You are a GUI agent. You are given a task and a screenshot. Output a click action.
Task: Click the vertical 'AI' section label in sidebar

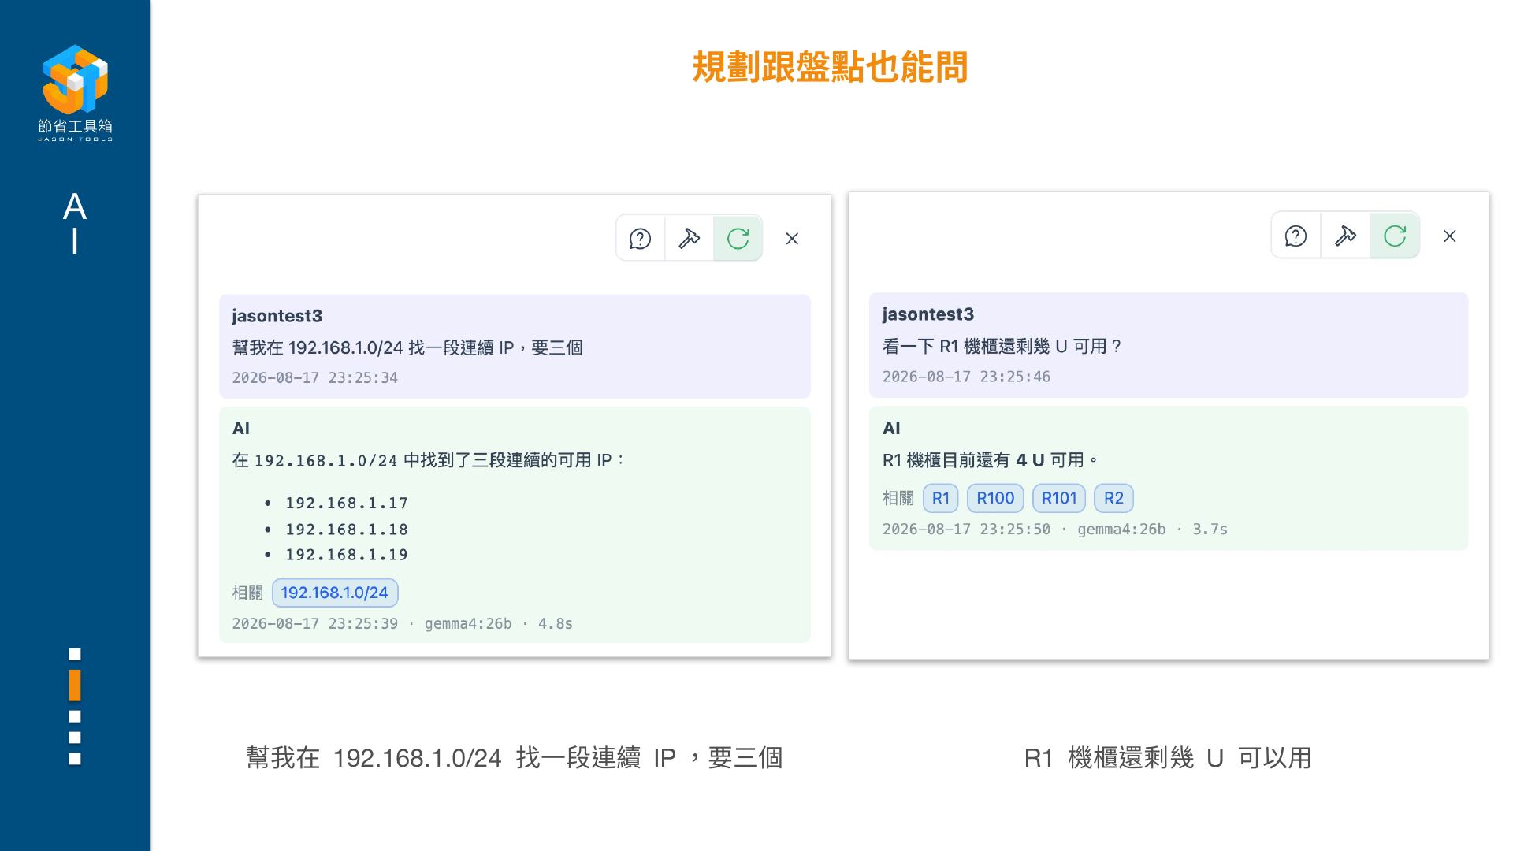pos(74,224)
